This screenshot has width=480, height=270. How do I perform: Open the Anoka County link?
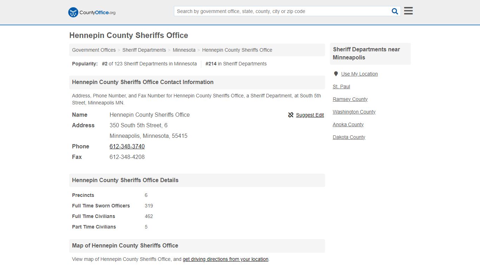click(x=348, y=124)
